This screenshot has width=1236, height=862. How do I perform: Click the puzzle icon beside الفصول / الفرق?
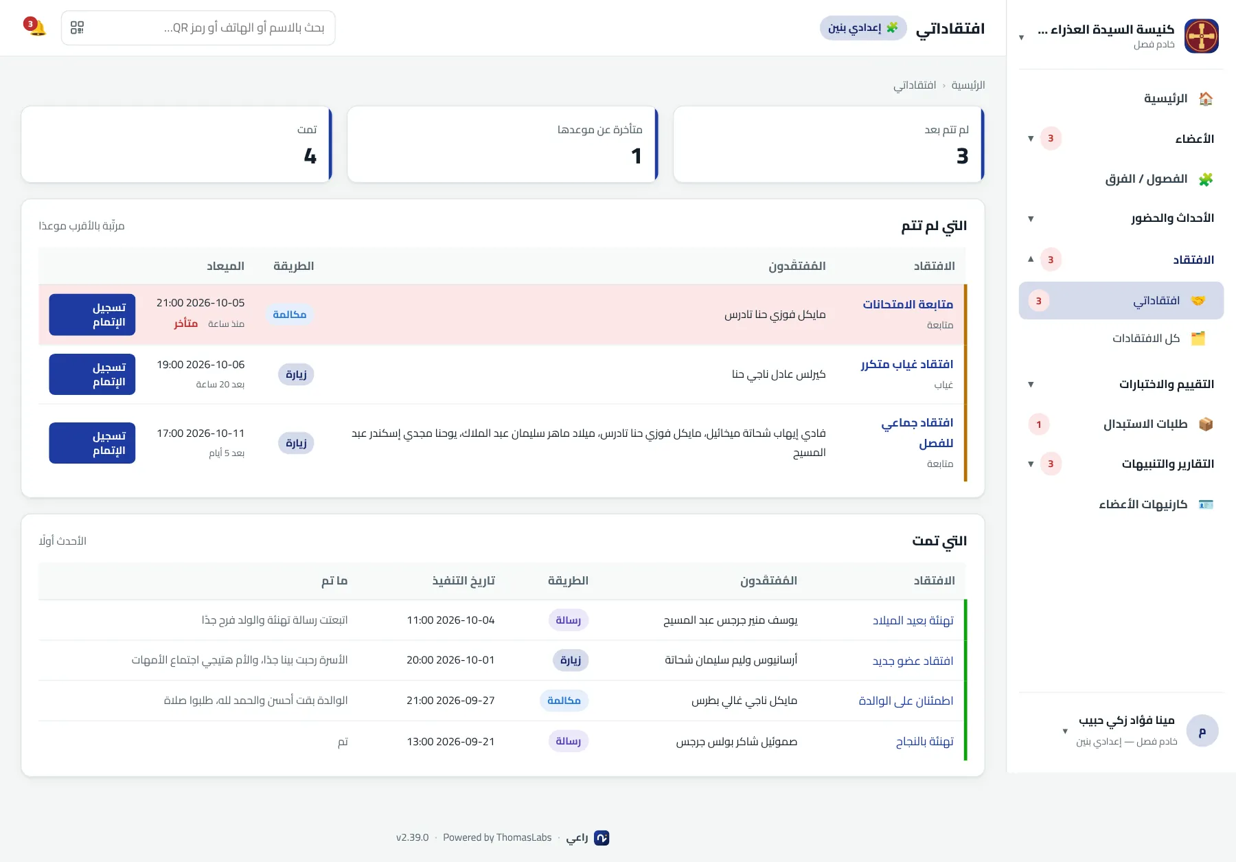click(x=1206, y=179)
